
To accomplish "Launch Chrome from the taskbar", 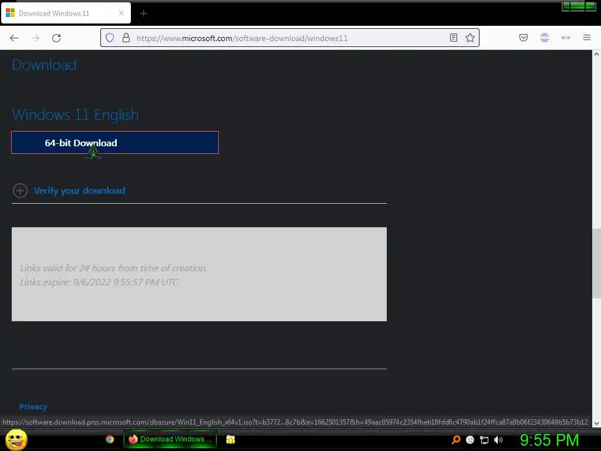I will 110,439.
